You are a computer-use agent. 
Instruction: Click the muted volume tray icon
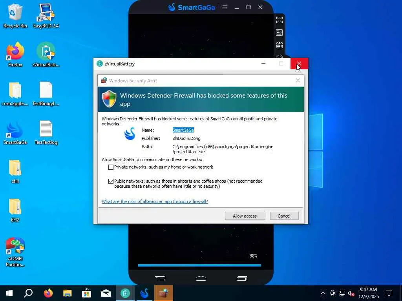[351, 293]
